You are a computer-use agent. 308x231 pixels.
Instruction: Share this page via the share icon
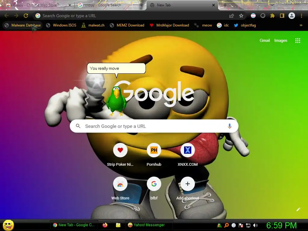click(232, 16)
